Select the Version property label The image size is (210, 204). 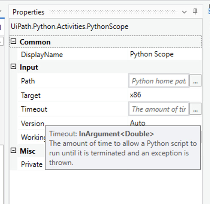pos(32,123)
